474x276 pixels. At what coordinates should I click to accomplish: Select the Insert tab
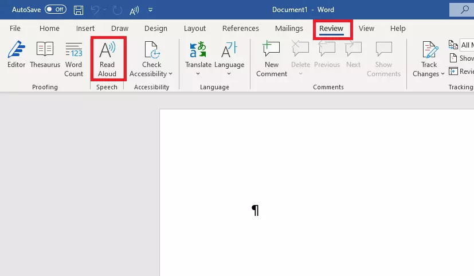pyautogui.click(x=85, y=29)
